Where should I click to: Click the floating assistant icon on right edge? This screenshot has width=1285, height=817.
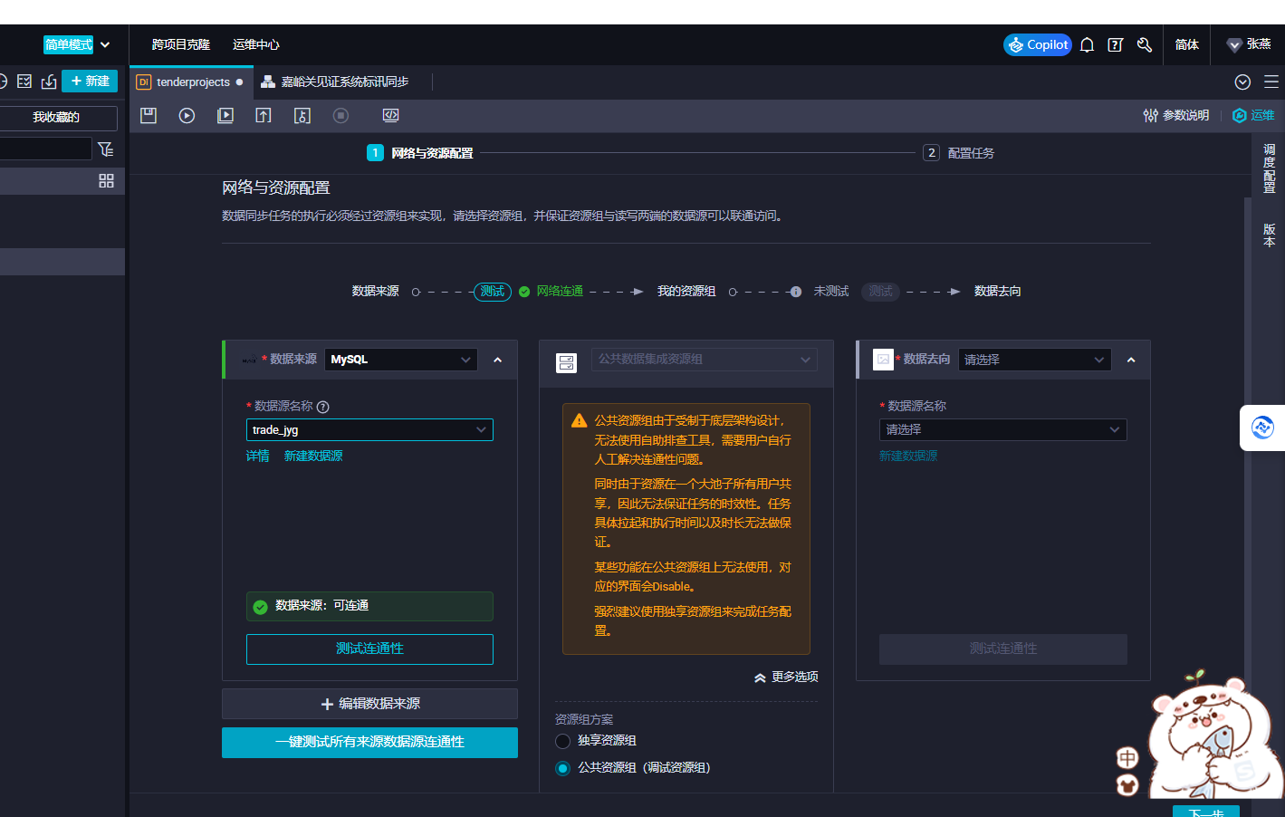1262,428
